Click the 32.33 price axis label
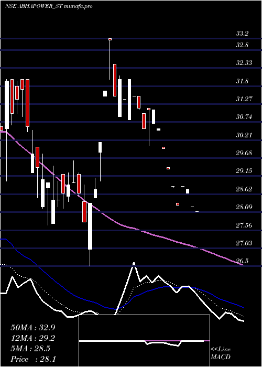This screenshot has height=367, width=262. [244, 63]
